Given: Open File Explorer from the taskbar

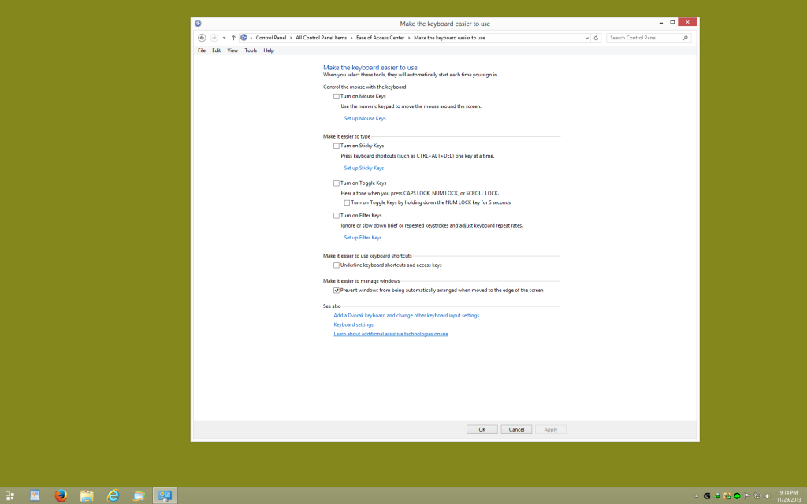Looking at the screenshot, I should coord(87,495).
